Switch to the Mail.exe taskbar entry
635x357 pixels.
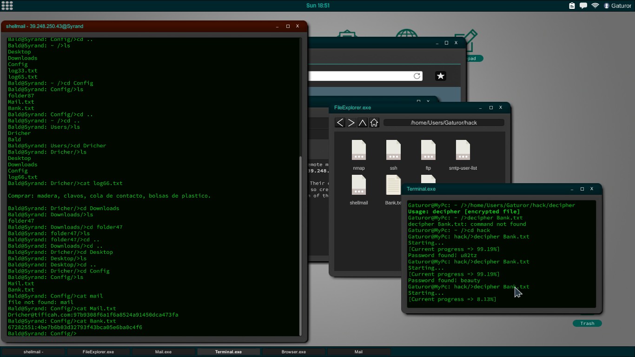click(163, 352)
